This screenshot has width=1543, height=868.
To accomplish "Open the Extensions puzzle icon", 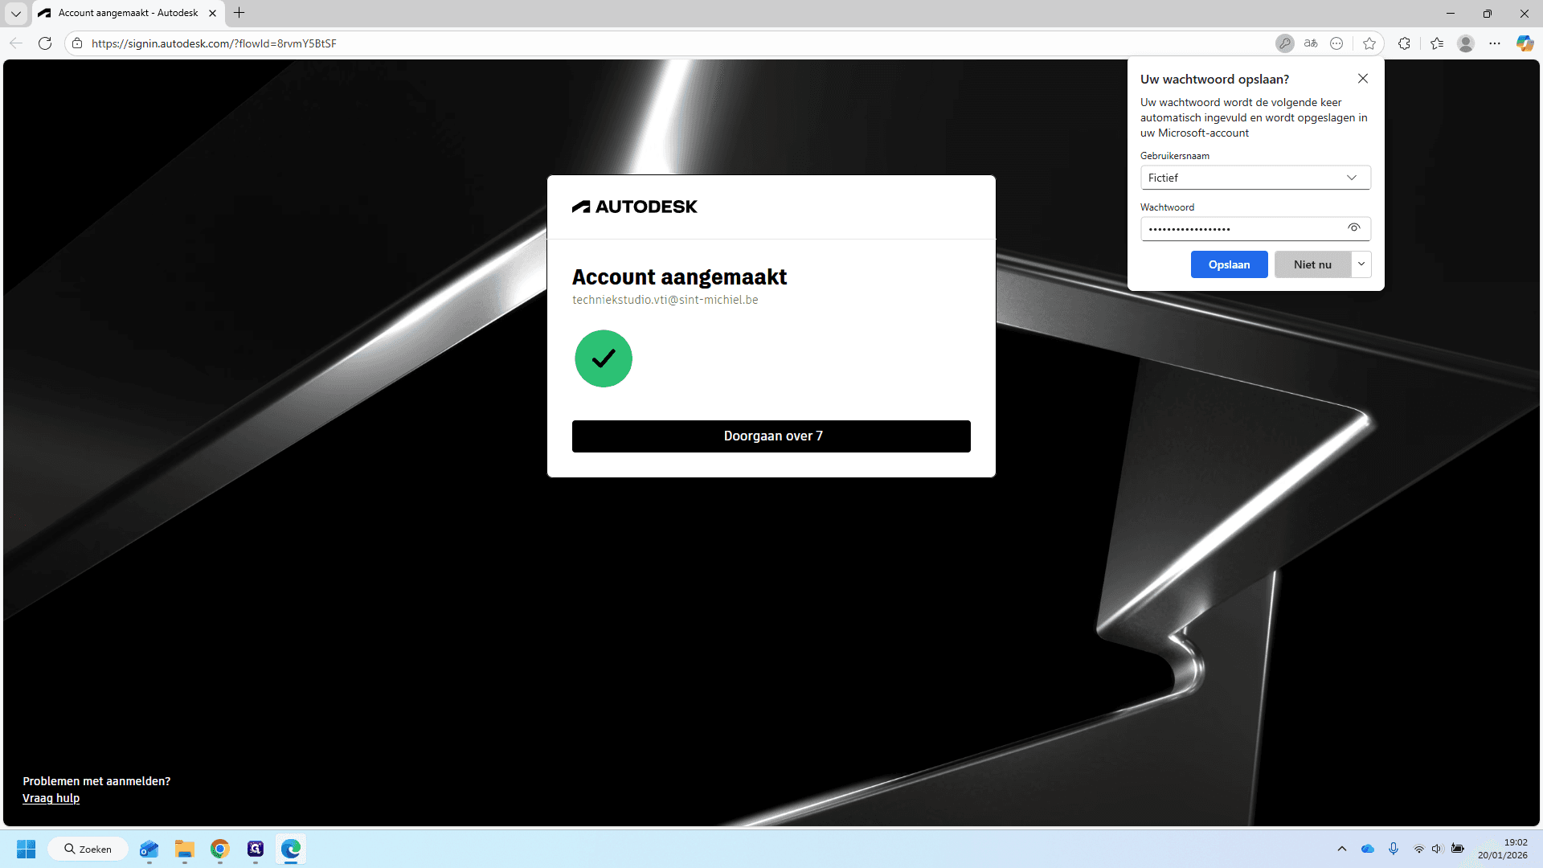I will coord(1404,43).
